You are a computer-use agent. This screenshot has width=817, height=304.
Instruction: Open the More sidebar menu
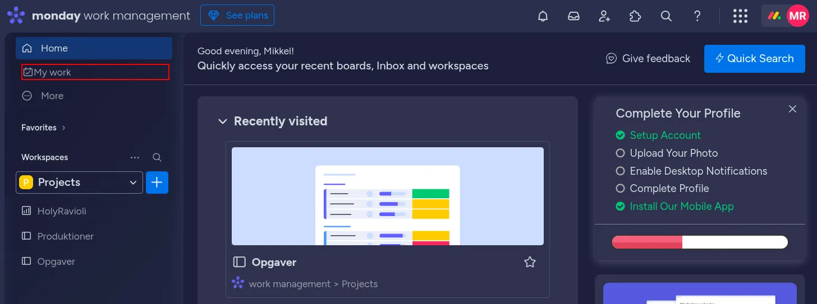click(x=52, y=96)
